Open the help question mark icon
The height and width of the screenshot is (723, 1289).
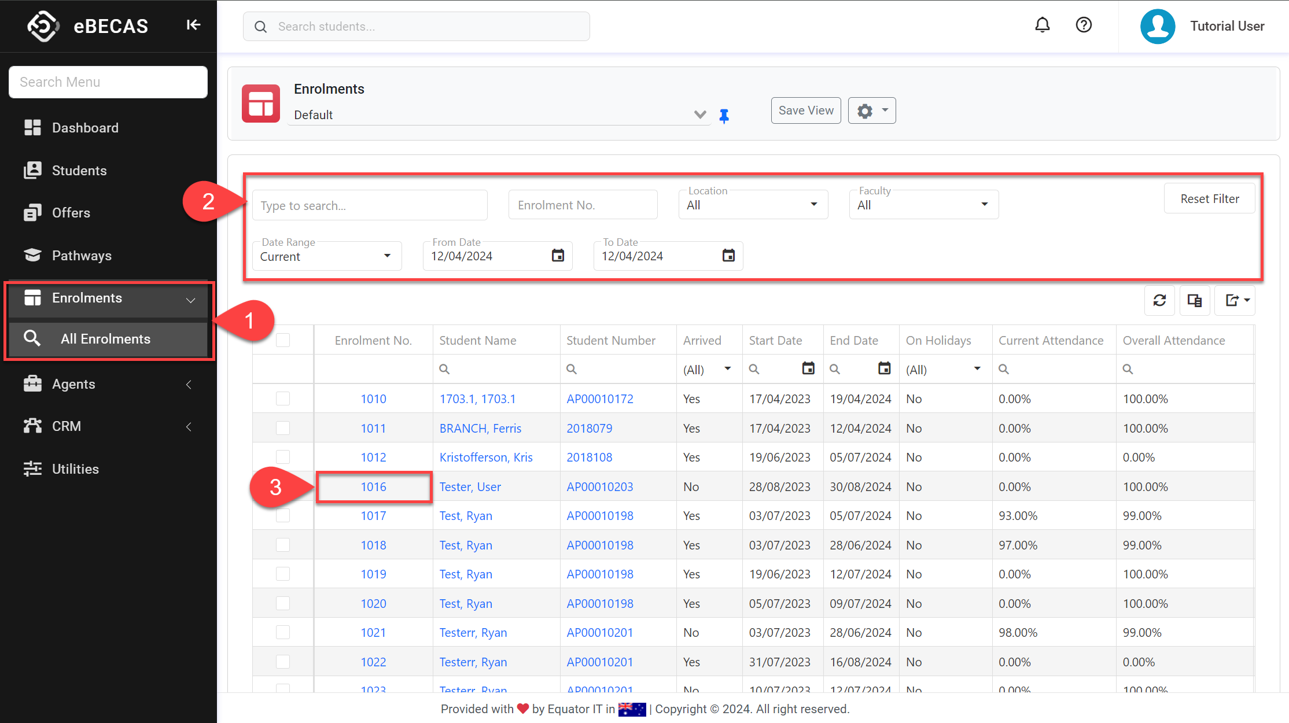click(1083, 25)
